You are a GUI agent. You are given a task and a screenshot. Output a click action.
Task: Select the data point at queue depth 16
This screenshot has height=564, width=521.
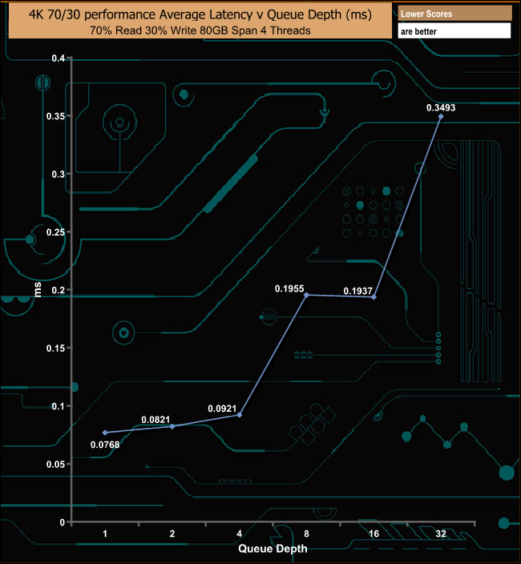(x=374, y=296)
